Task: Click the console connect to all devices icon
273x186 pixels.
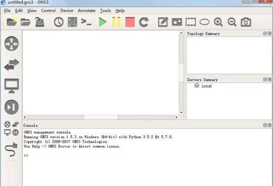Action: (86, 22)
